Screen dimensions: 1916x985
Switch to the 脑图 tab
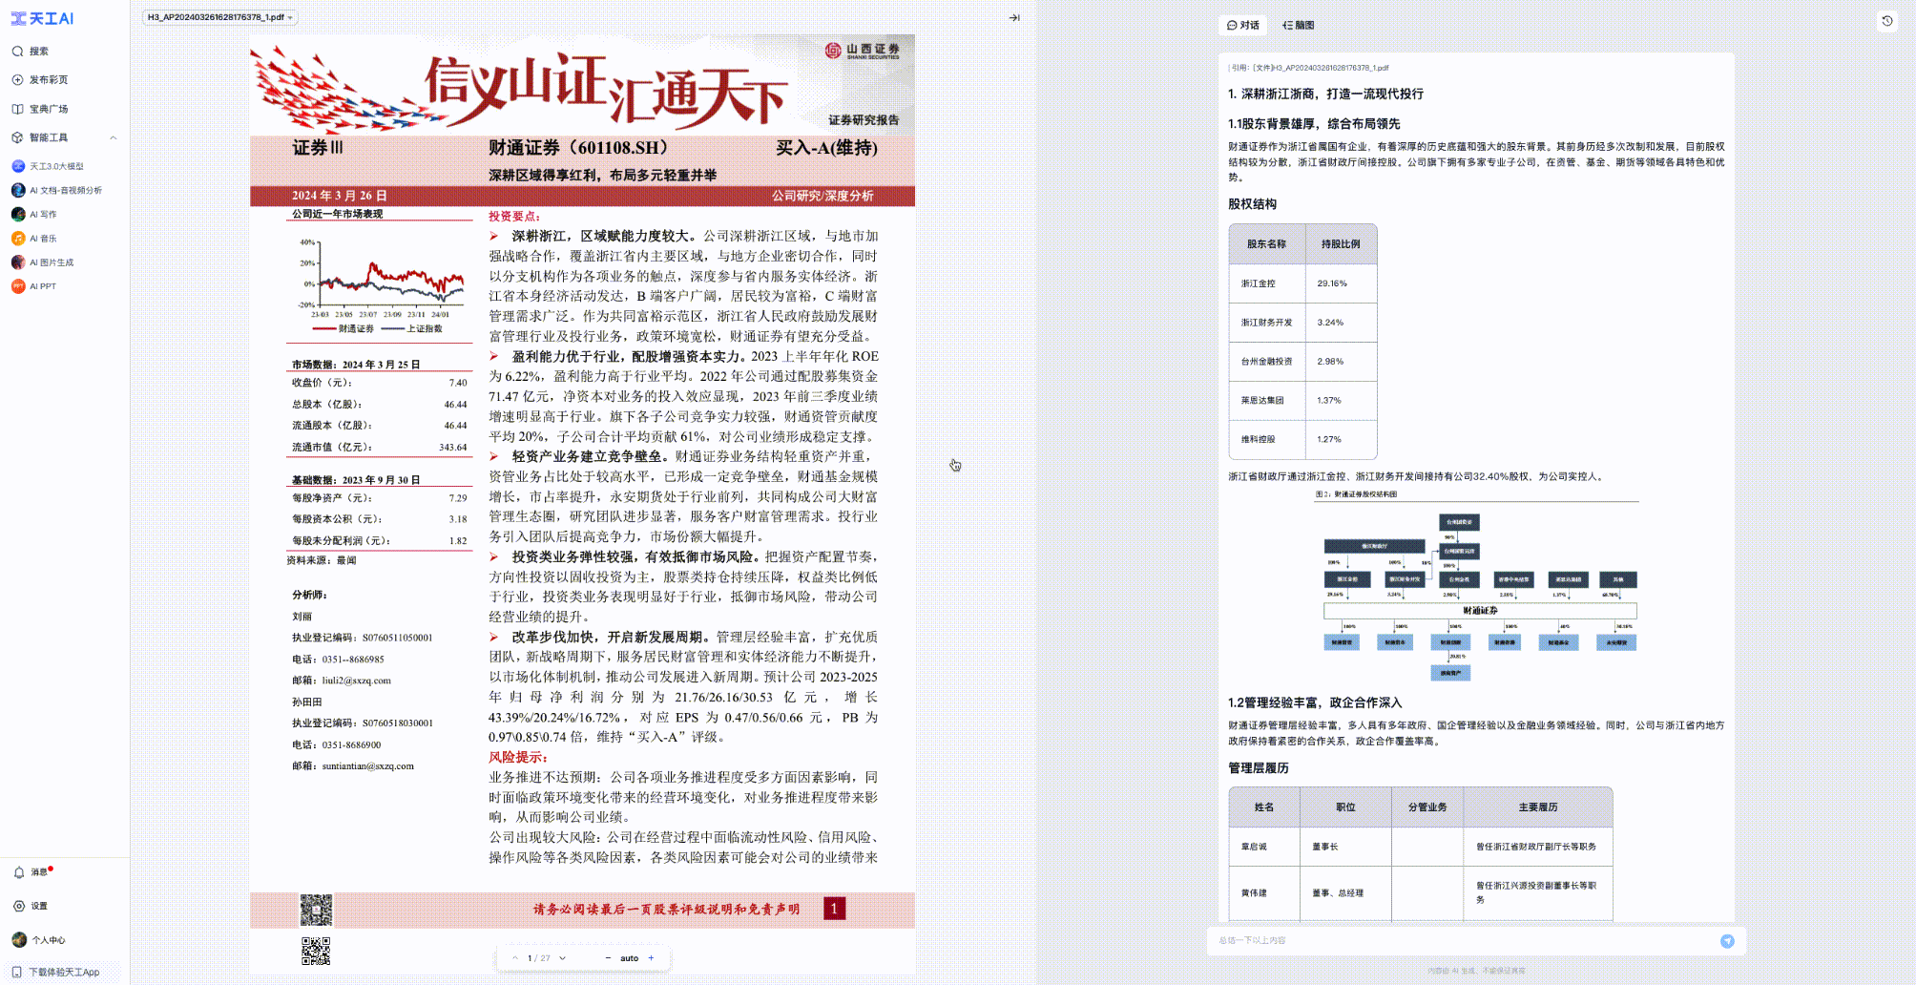point(1300,25)
